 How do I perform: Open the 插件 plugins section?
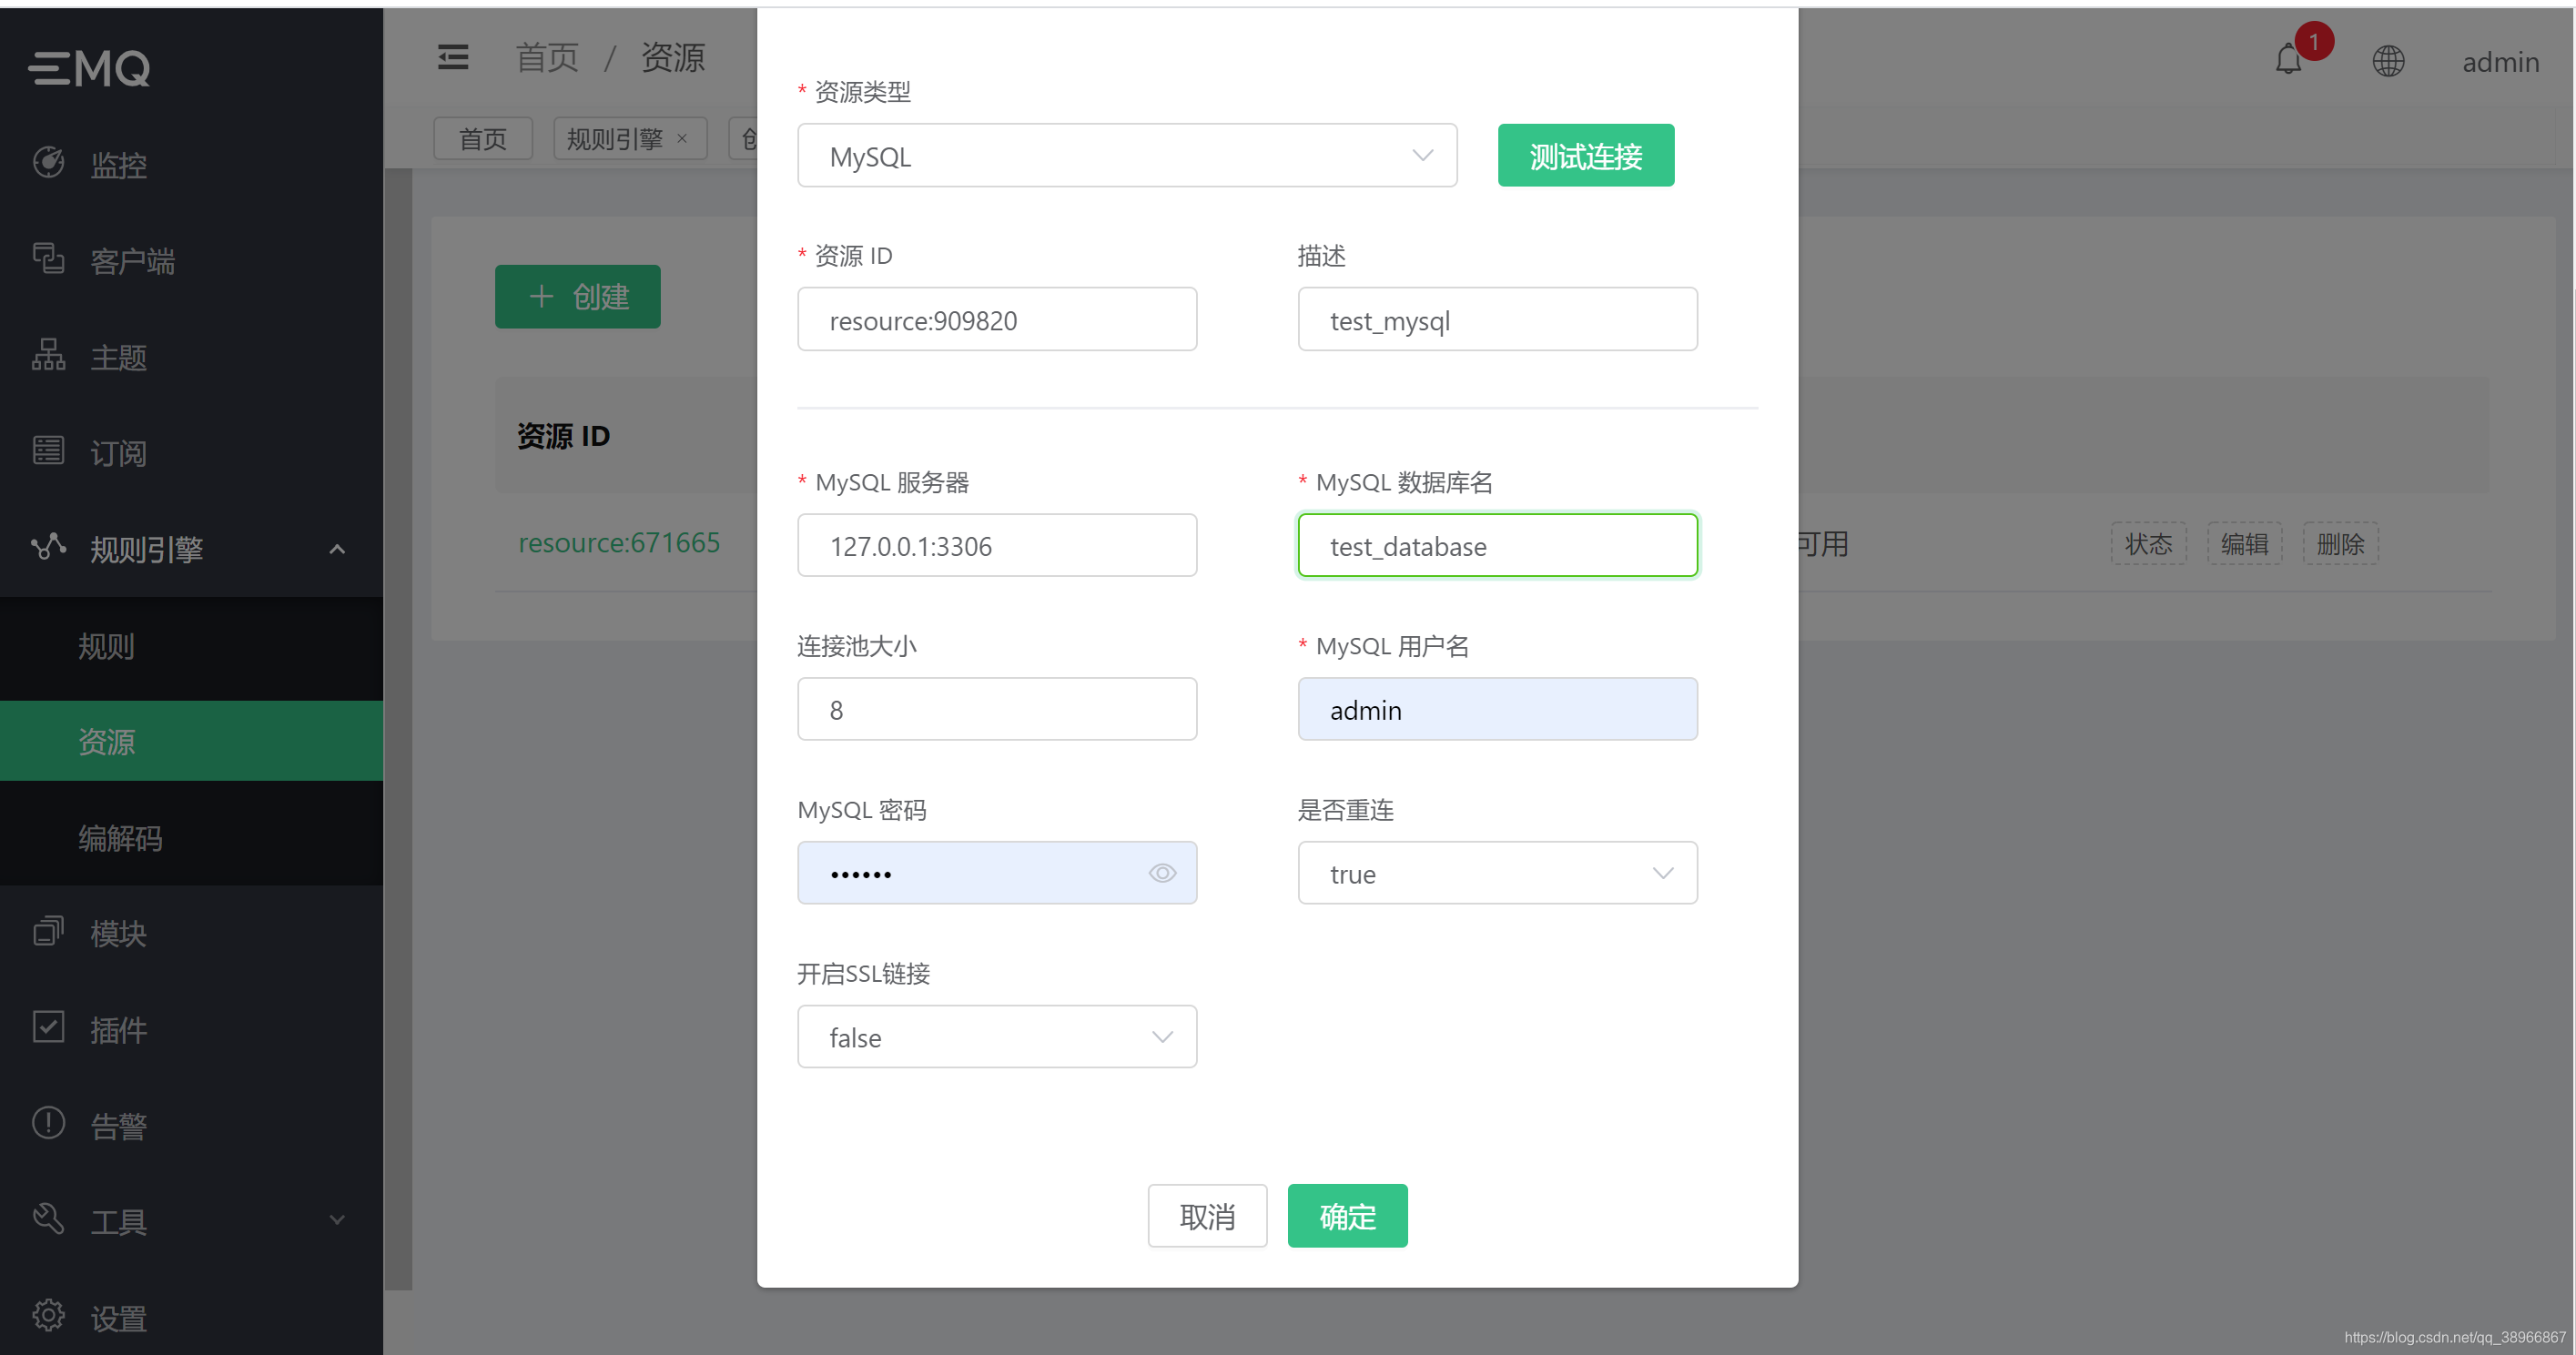click(x=118, y=1029)
